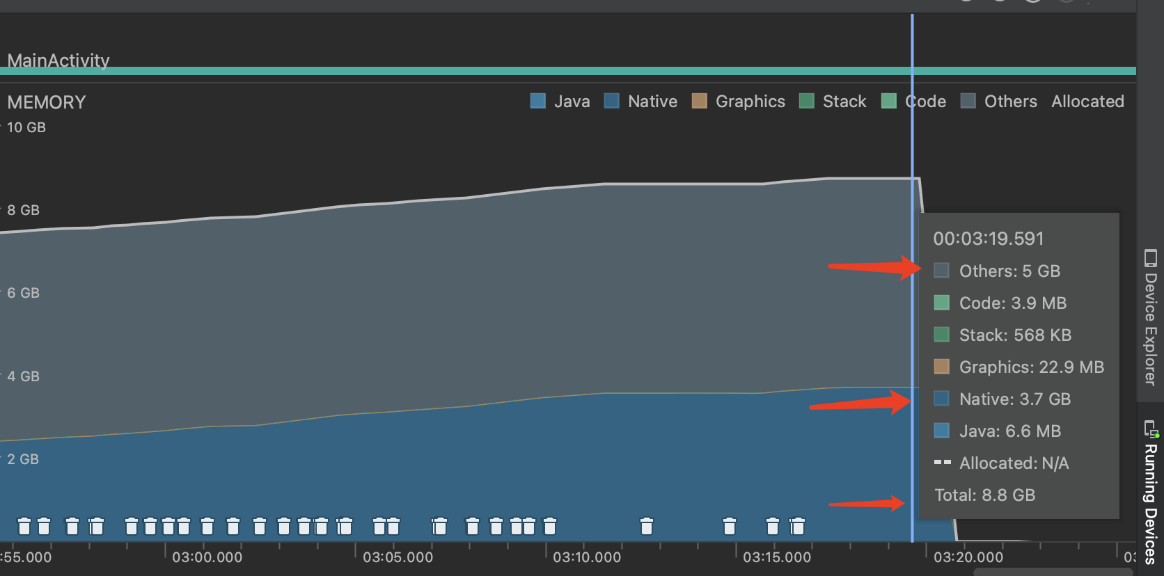Click the Running Devices icon

coord(1151,429)
